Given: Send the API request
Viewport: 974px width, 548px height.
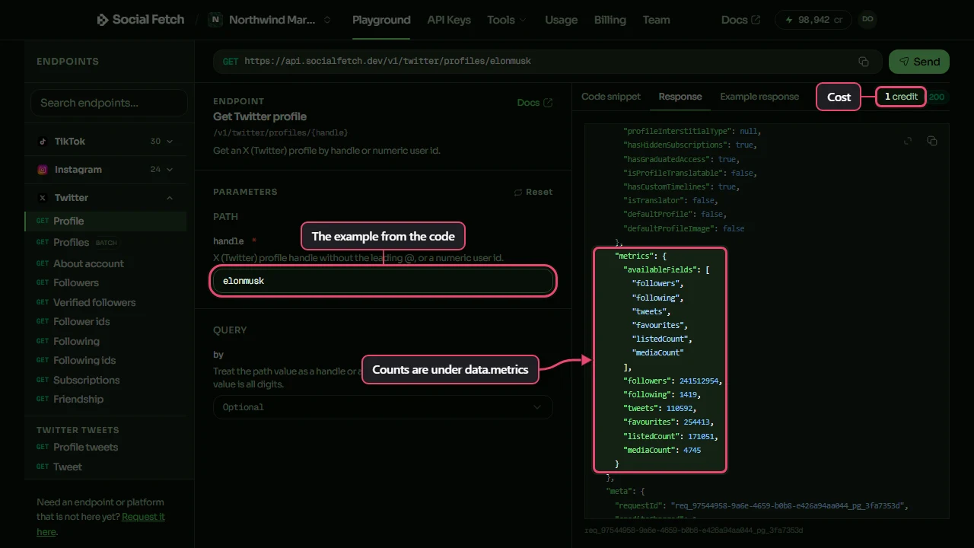Looking at the screenshot, I should pos(918,62).
